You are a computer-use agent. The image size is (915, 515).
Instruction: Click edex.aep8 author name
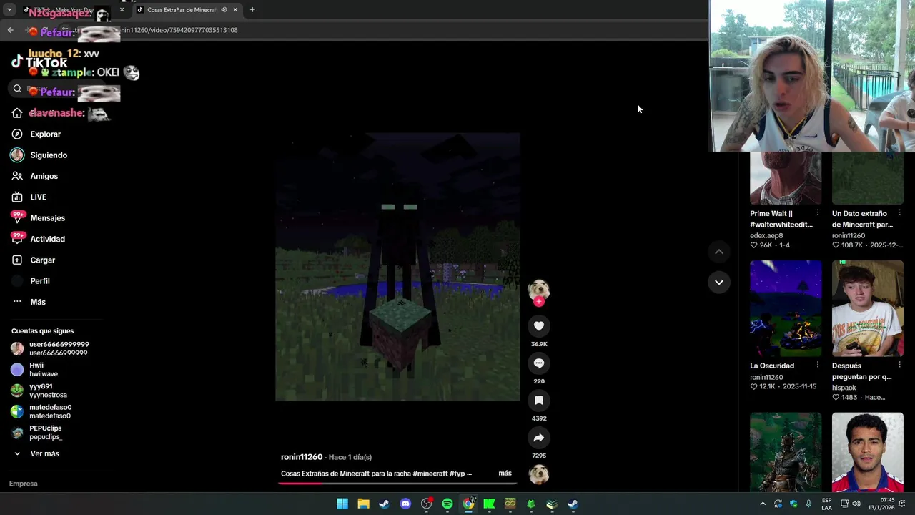point(766,235)
